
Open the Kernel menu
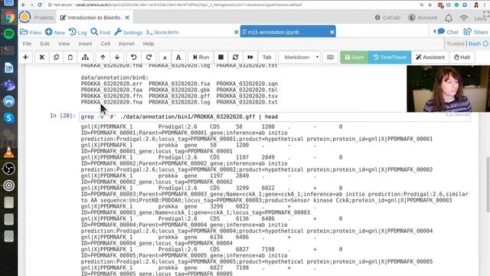pos(126,44)
